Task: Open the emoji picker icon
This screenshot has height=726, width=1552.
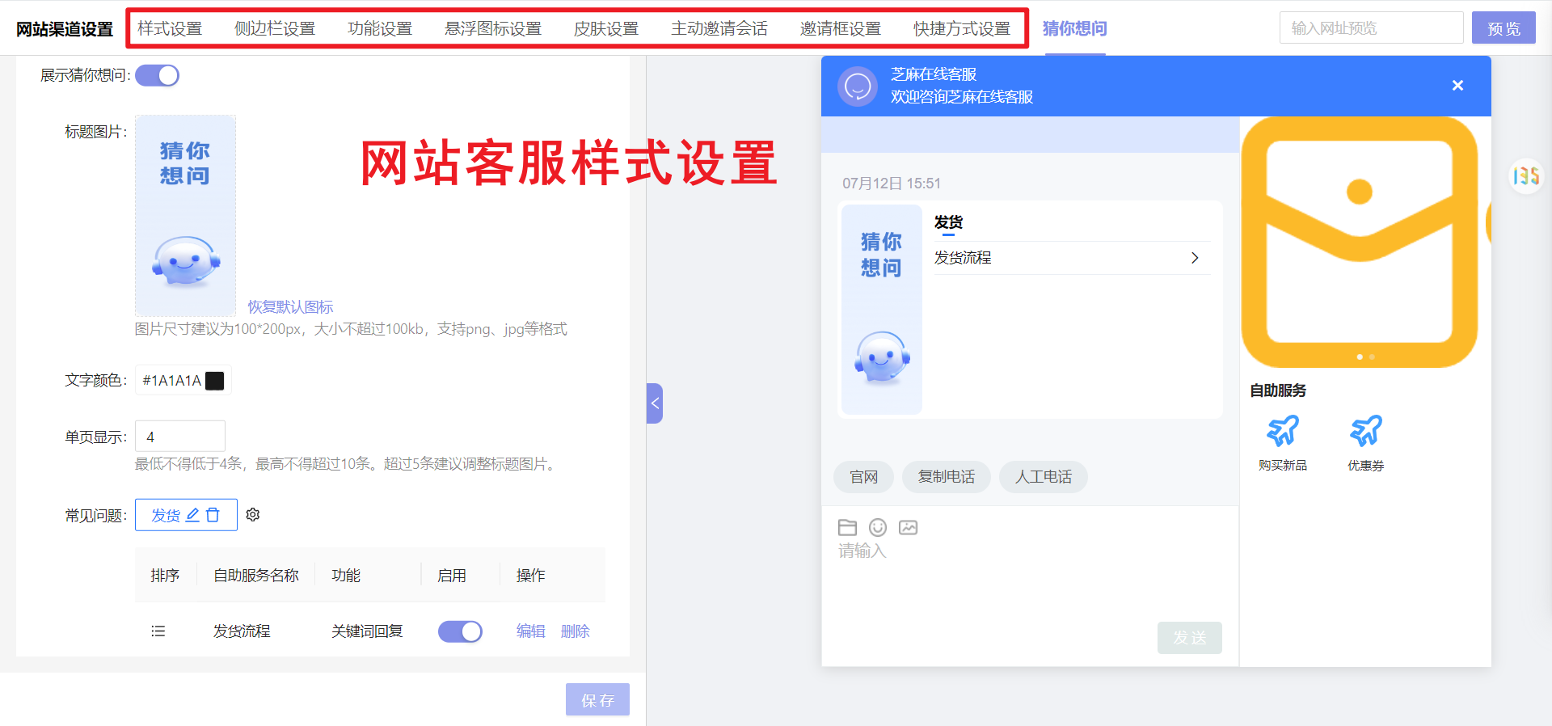Action: pyautogui.click(x=878, y=528)
